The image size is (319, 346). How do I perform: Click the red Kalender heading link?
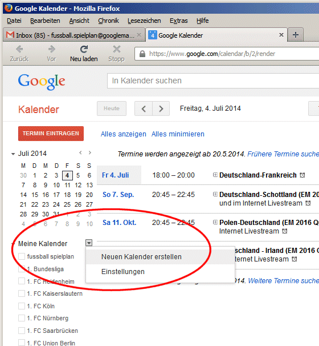(39, 110)
